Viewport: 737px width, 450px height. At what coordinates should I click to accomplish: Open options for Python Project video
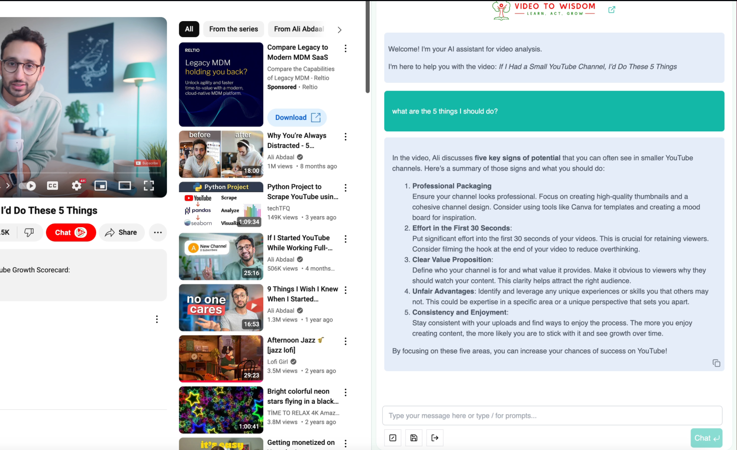(346, 188)
